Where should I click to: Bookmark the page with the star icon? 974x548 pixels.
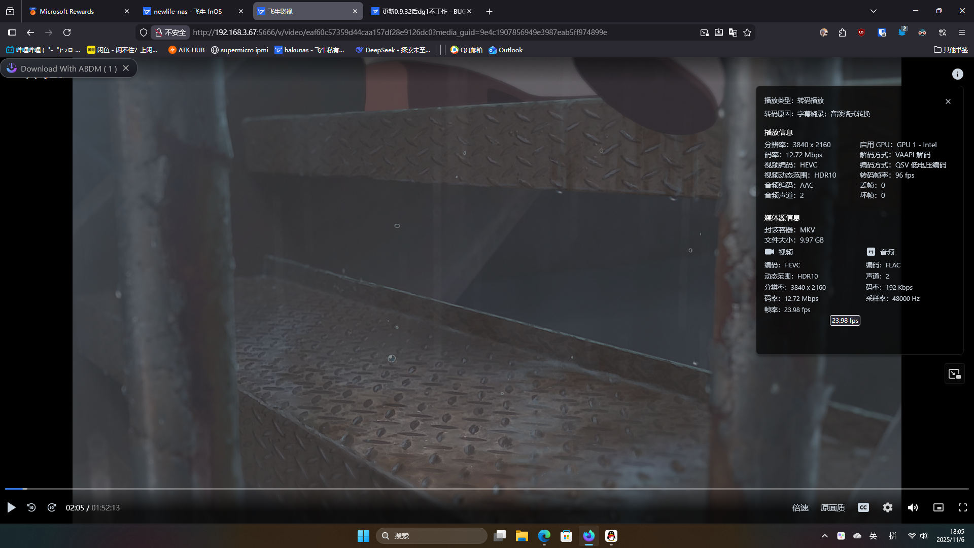[x=747, y=32]
